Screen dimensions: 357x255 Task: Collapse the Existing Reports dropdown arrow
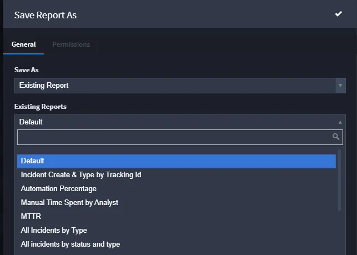(x=340, y=122)
